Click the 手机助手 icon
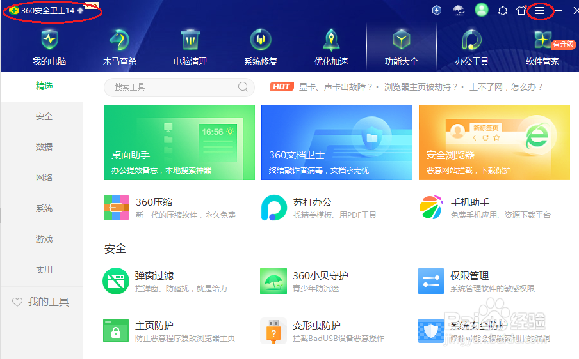 431,208
